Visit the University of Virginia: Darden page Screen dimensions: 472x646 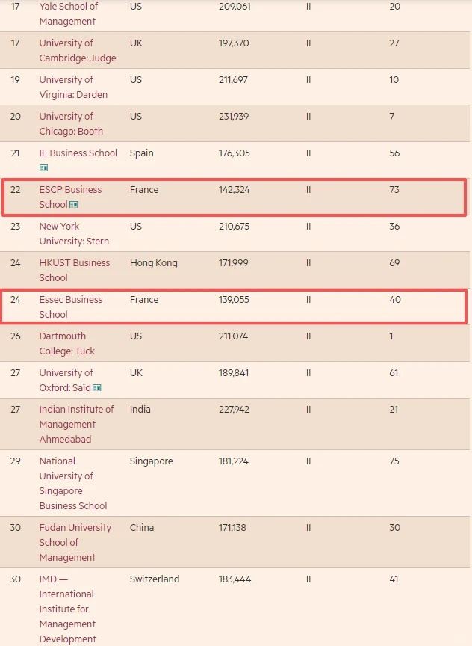click(x=73, y=87)
